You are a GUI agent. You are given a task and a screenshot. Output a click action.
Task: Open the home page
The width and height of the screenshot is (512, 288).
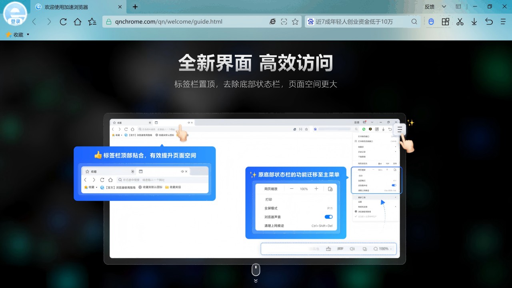(x=78, y=22)
